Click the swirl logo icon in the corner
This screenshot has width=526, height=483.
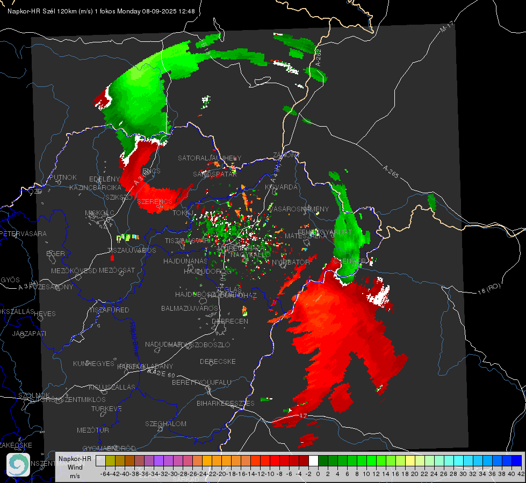(x=18, y=465)
